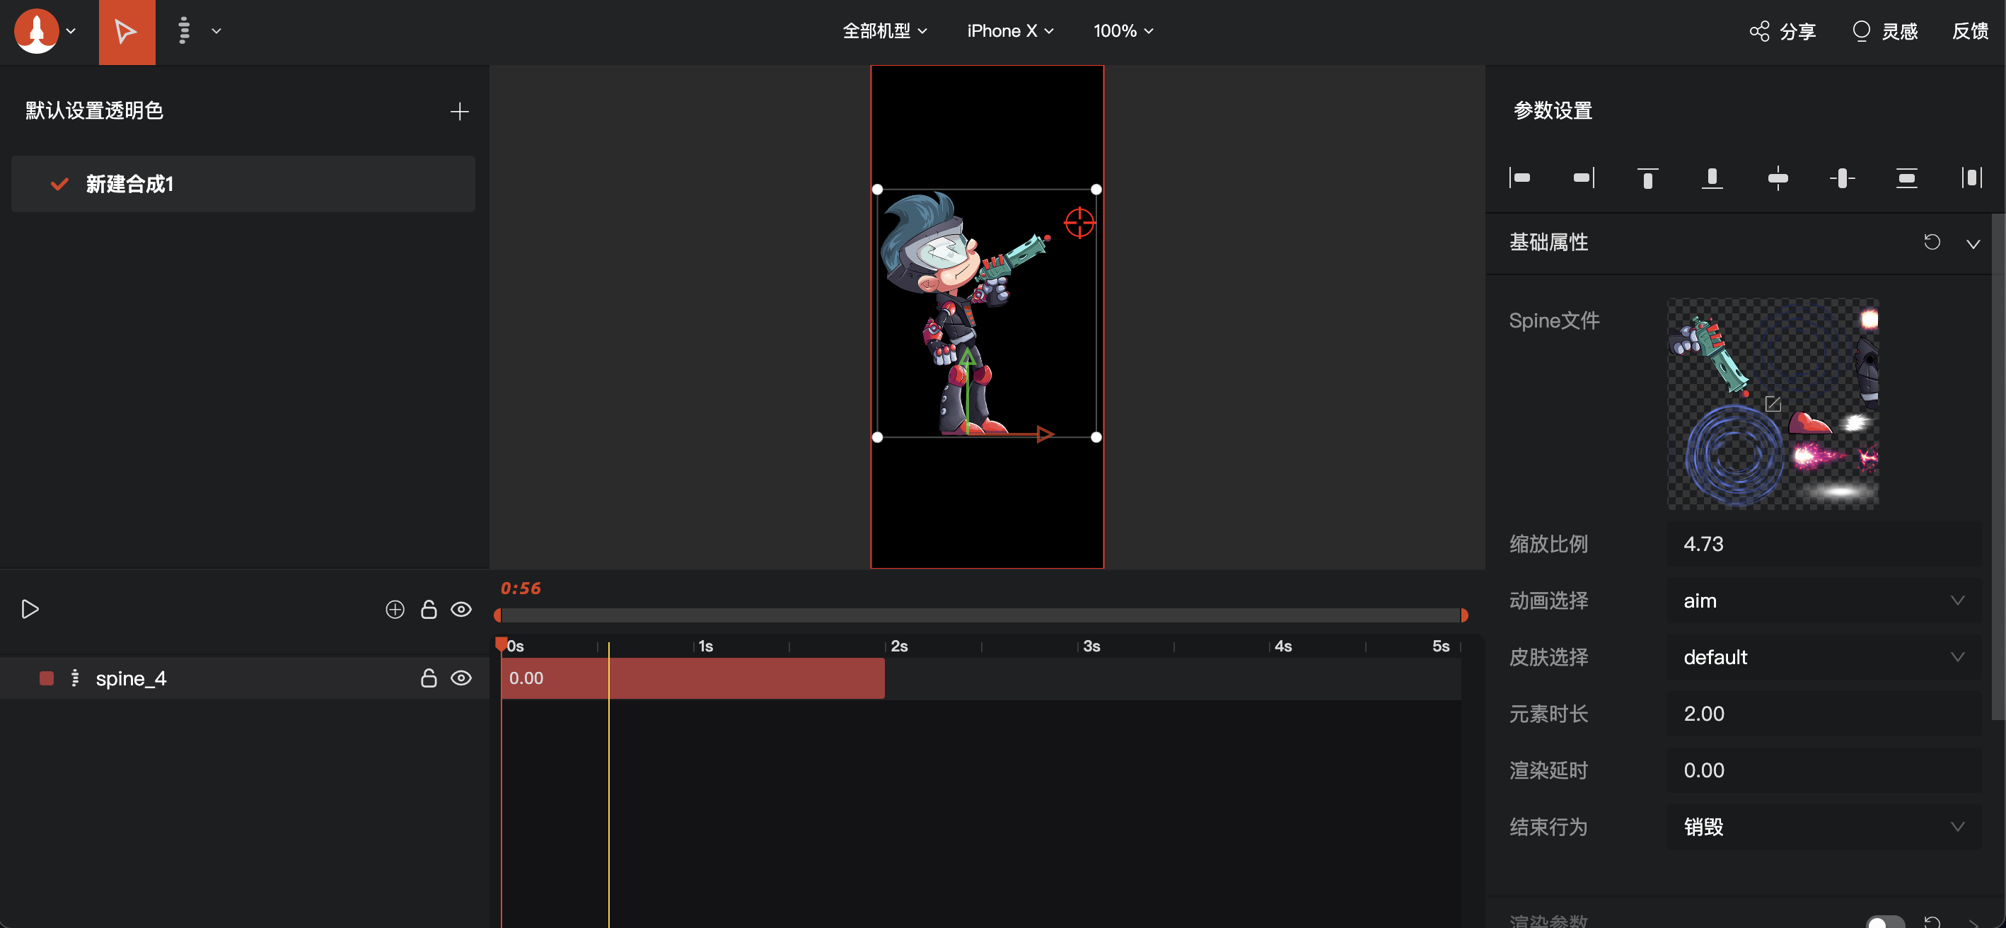The width and height of the screenshot is (2006, 928).
Task: Select the arrow pointer tool
Action: pos(126,32)
